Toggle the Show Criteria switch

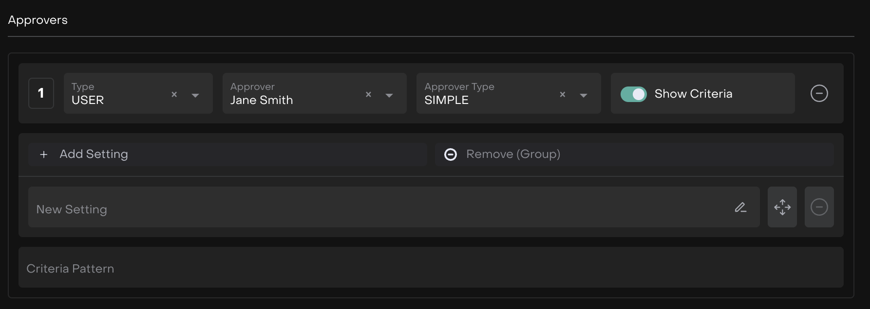633,94
